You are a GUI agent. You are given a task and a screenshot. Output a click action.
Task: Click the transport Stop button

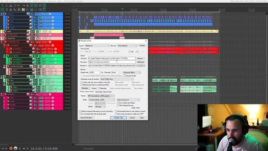(24, 148)
